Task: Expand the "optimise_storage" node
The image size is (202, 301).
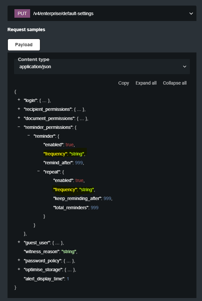Action: point(19,269)
